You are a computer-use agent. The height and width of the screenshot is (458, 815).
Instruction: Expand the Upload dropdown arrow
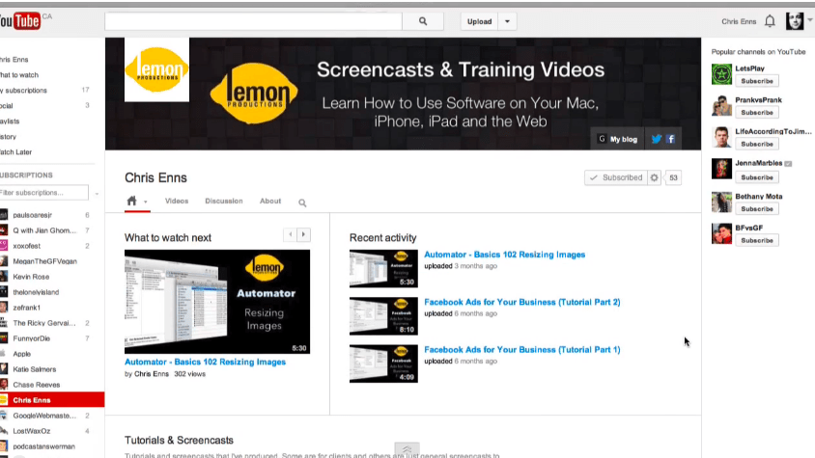click(x=508, y=21)
